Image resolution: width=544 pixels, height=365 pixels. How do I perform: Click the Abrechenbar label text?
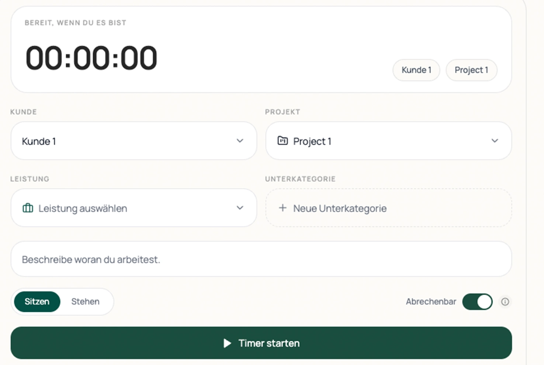click(x=430, y=302)
